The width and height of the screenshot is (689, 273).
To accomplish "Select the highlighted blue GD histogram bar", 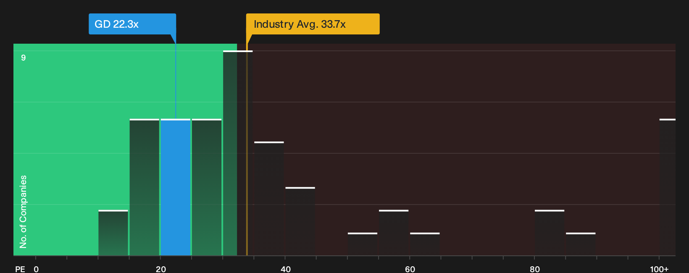I will pos(176,187).
